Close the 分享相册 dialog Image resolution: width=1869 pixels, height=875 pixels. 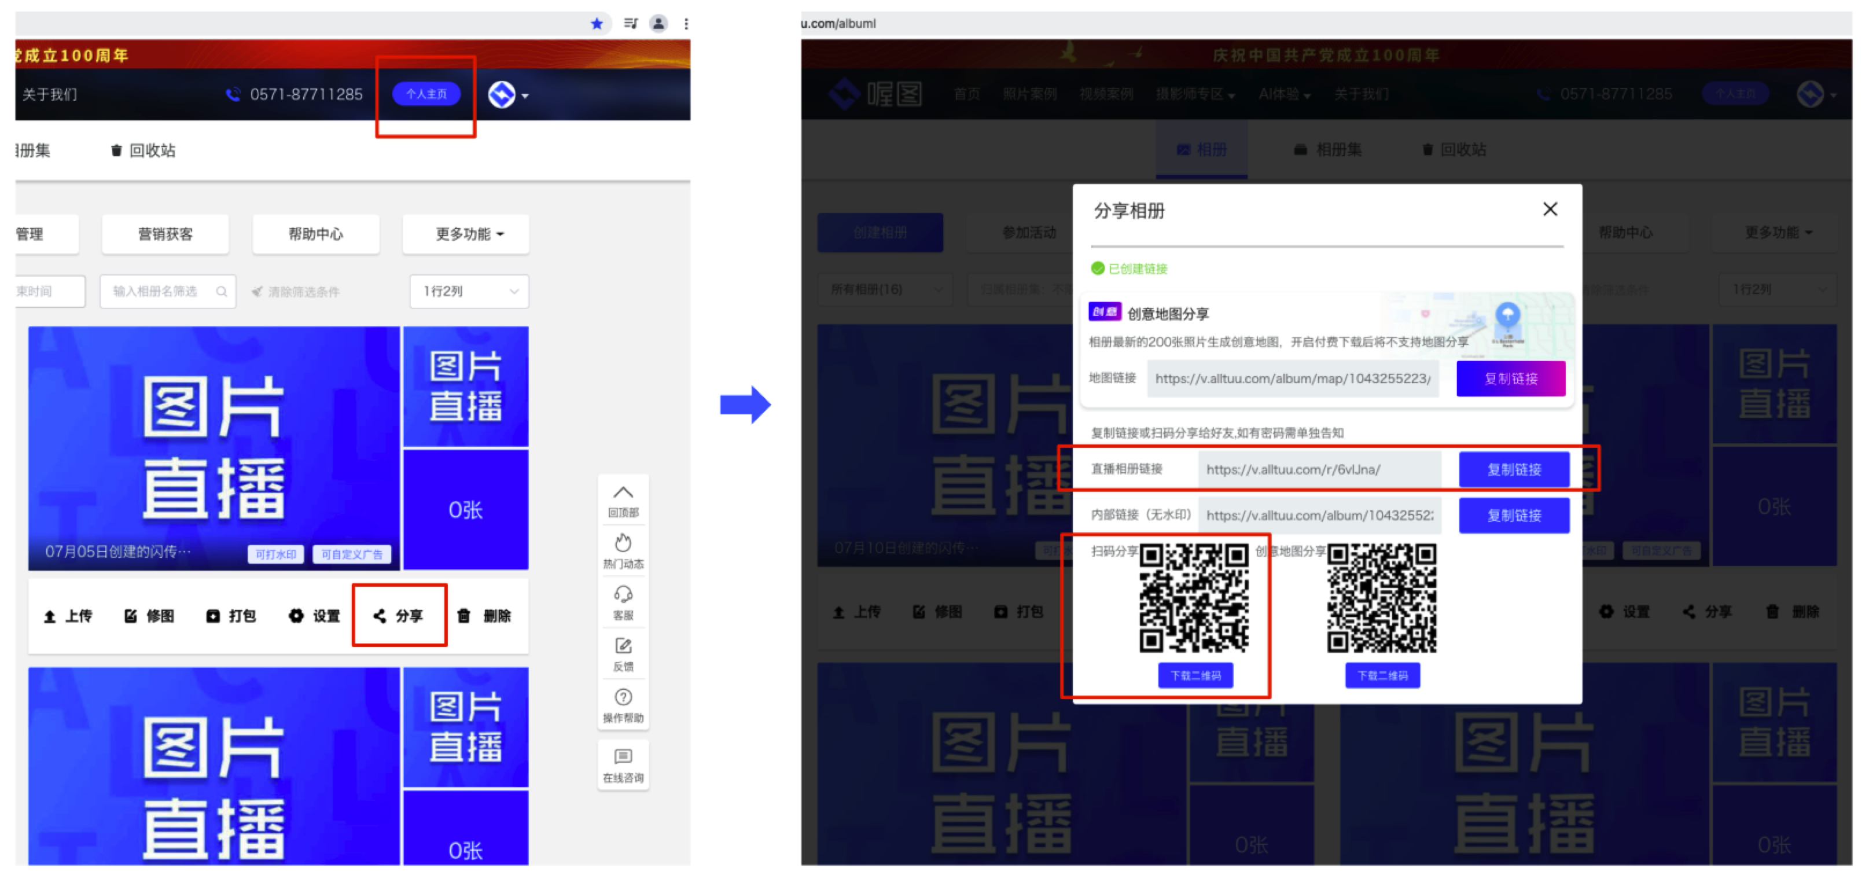point(1550,209)
